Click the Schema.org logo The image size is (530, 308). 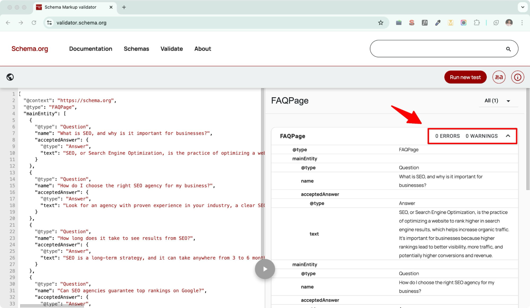pos(29,49)
